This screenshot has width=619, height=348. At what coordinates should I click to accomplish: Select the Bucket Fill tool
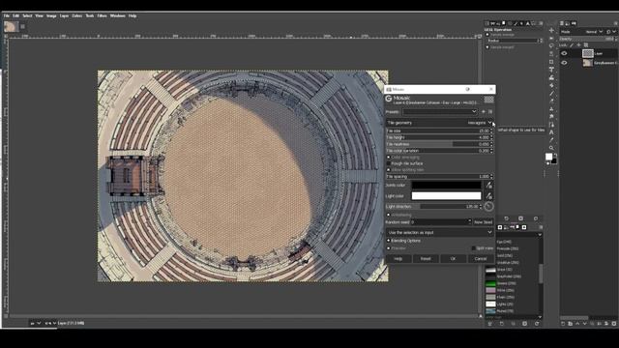pyautogui.click(x=551, y=85)
